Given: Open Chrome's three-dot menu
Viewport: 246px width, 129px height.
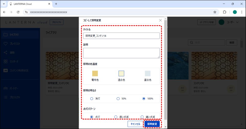Looking at the screenshot, I should [x=242, y=12].
